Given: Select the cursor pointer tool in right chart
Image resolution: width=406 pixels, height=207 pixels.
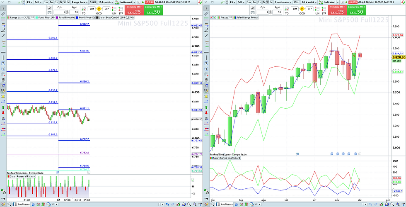Looking at the screenshot, I should click(206, 8).
